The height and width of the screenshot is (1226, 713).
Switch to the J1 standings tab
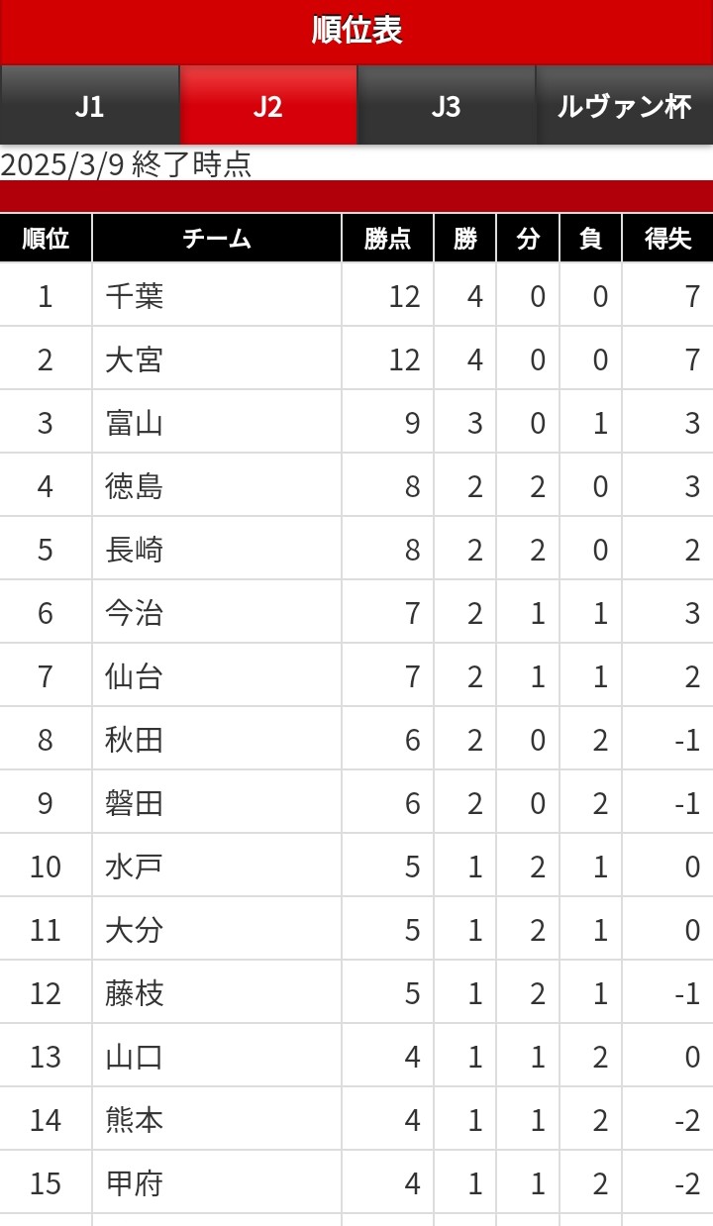point(89,106)
